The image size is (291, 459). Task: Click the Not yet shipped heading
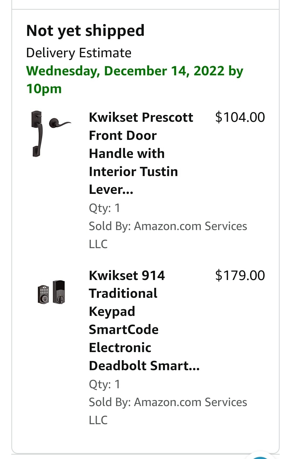pos(85,31)
